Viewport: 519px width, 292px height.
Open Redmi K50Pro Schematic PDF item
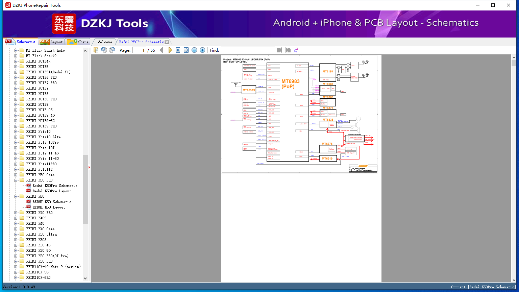point(55,186)
